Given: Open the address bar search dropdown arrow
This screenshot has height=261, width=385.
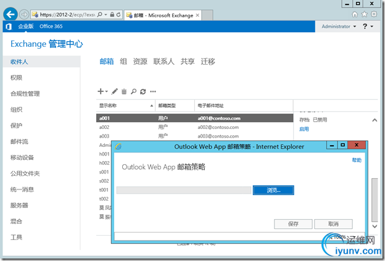Looking at the screenshot, I should 106,14.
